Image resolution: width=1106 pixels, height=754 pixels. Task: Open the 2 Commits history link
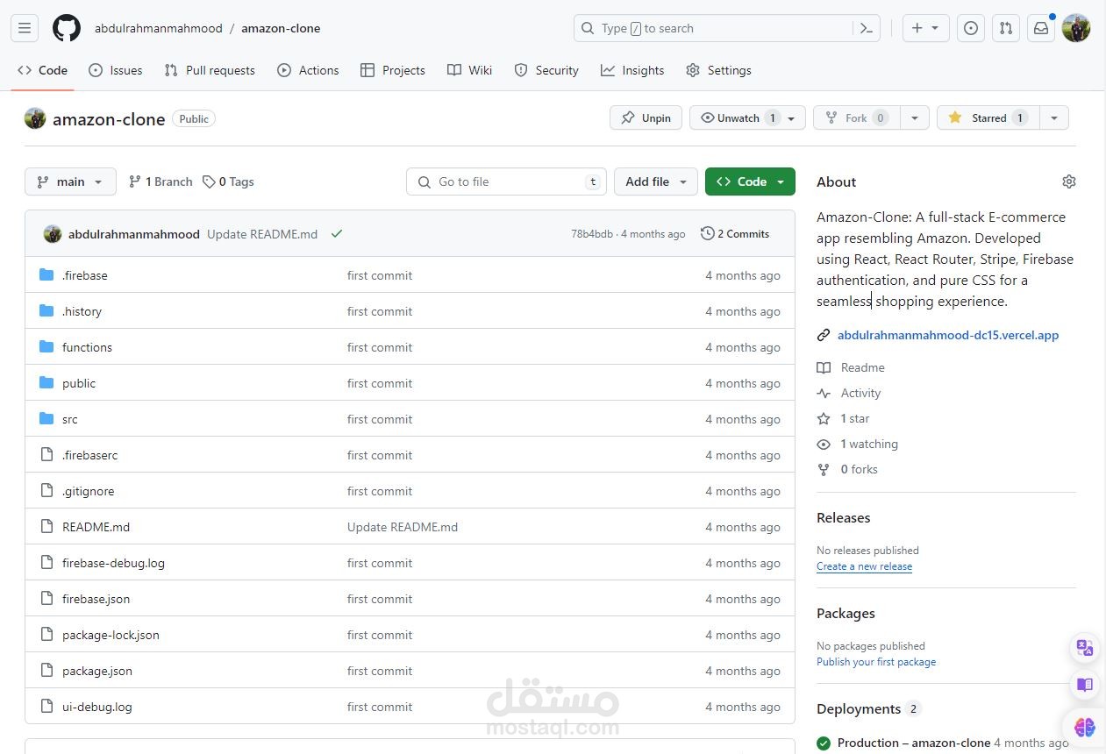pyautogui.click(x=735, y=234)
